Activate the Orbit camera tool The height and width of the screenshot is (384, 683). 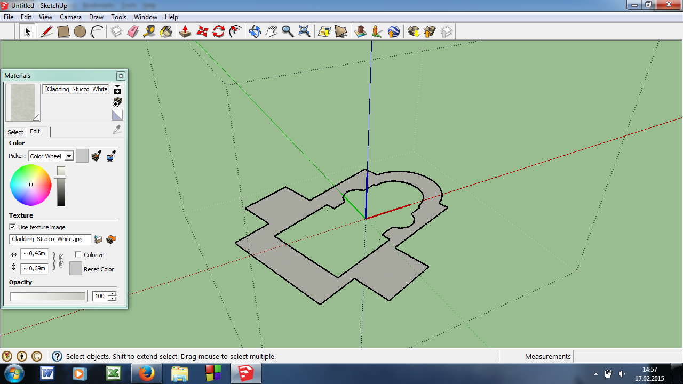[255, 31]
